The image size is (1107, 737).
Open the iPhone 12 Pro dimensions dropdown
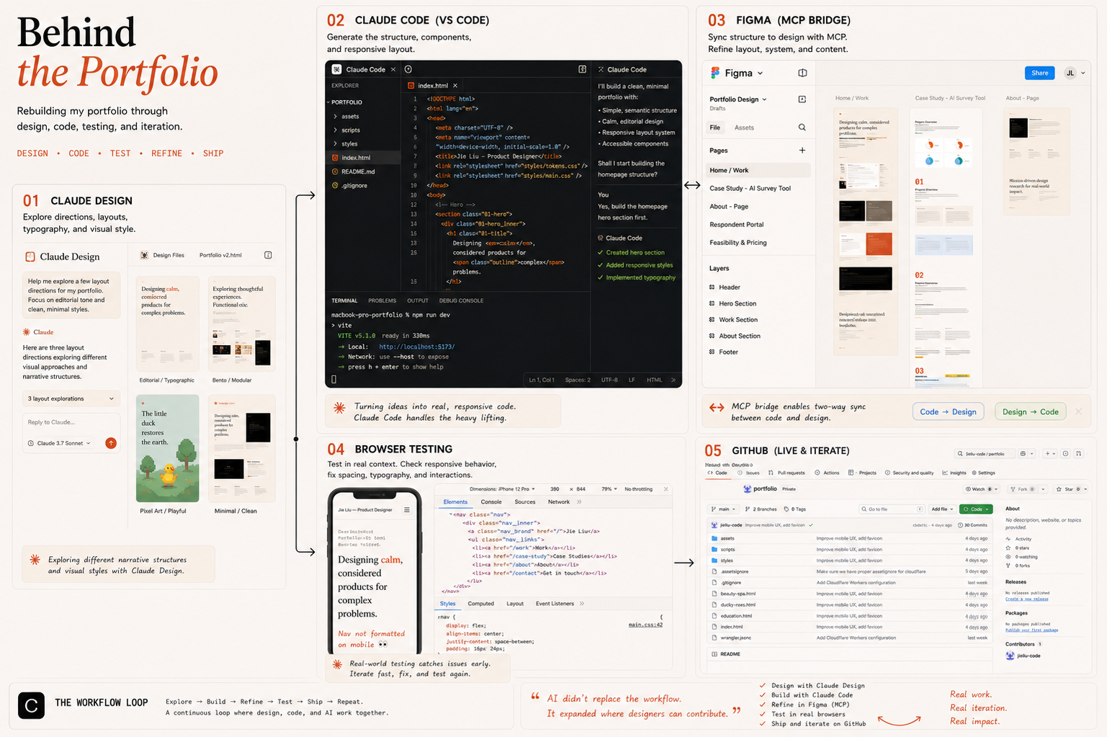point(503,489)
